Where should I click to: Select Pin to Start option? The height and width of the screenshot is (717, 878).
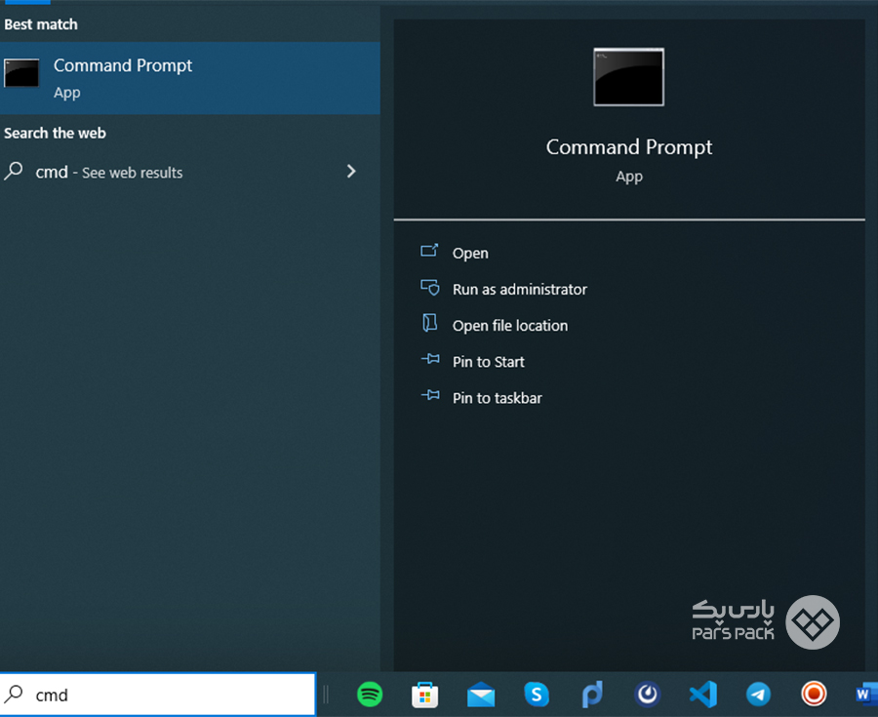tap(489, 362)
